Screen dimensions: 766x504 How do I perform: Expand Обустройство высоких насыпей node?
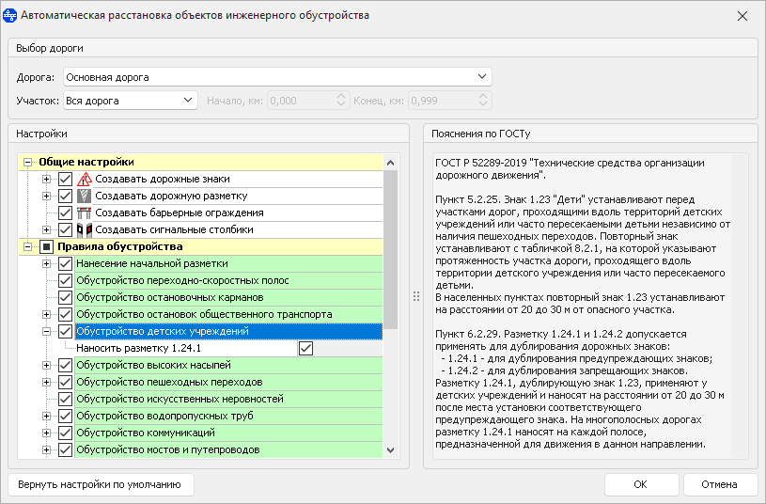46,365
